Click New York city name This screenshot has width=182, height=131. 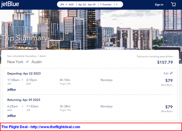click(15, 62)
